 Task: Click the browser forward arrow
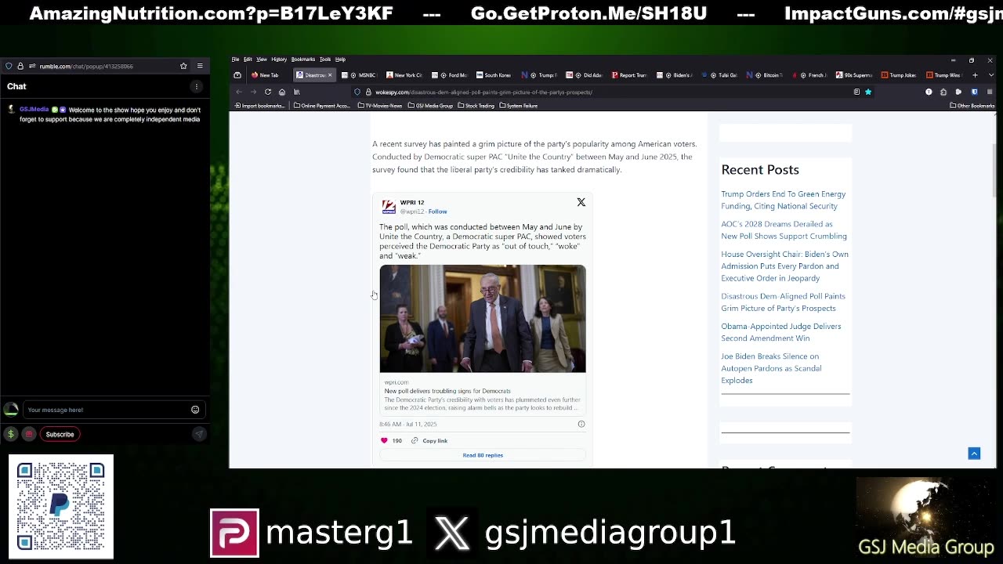point(253,92)
